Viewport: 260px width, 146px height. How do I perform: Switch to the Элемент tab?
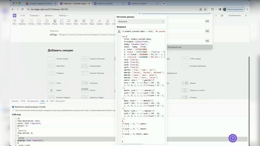15,101
